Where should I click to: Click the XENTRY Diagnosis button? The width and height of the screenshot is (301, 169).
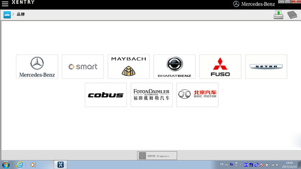[x=157, y=155]
